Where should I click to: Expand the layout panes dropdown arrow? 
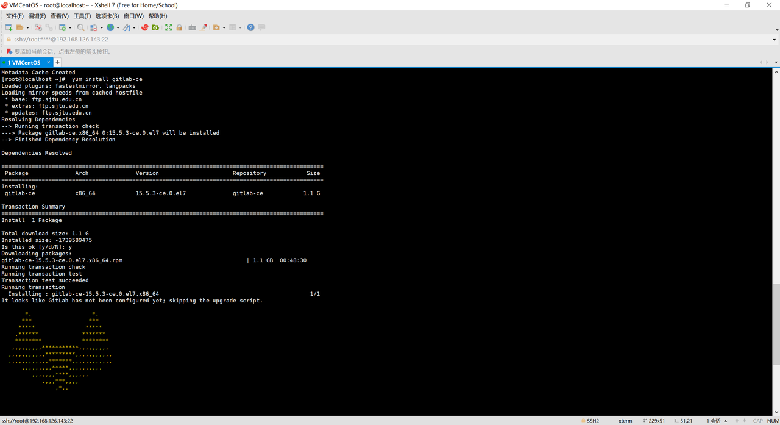coord(240,27)
